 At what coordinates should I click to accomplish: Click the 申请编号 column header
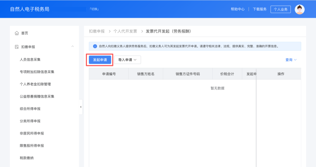109,74
